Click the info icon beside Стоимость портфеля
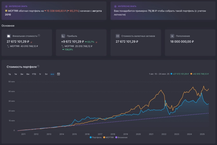 pyautogui.click(x=38, y=66)
